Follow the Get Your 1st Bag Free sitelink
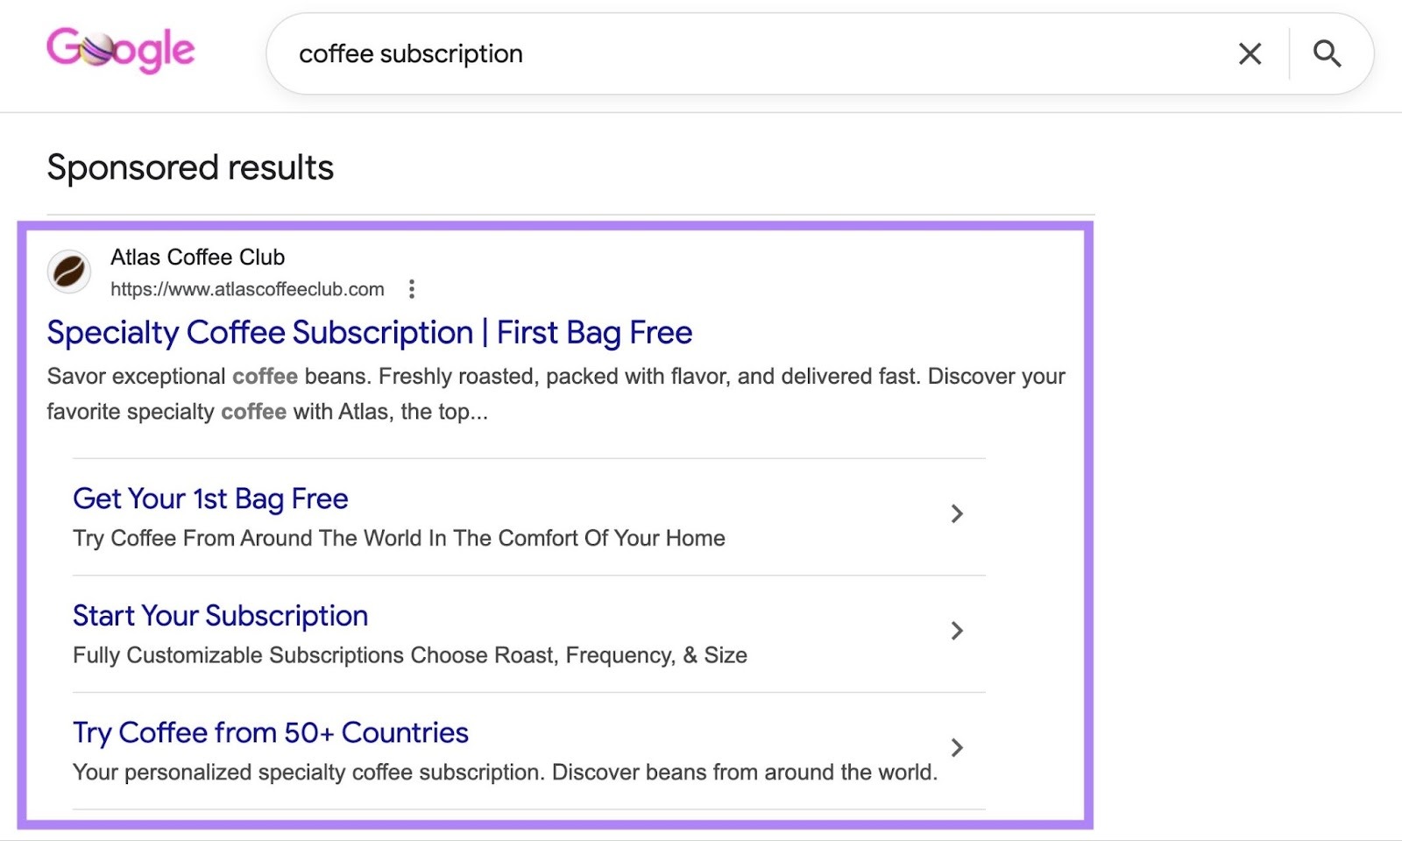 pyautogui.click(x=209, y=498)
